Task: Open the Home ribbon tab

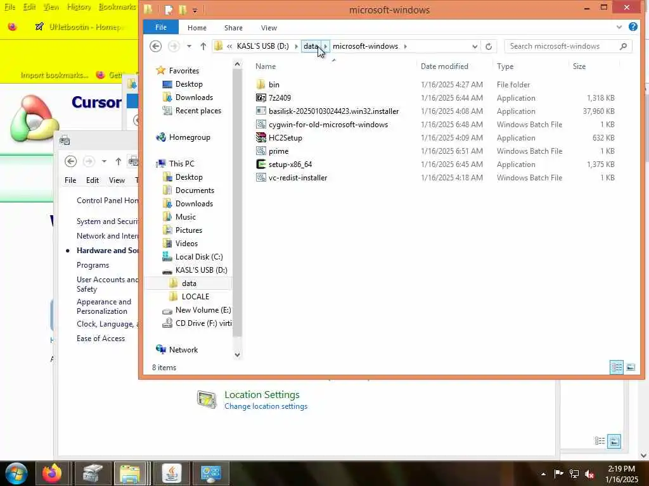Action: click(197, 28)
